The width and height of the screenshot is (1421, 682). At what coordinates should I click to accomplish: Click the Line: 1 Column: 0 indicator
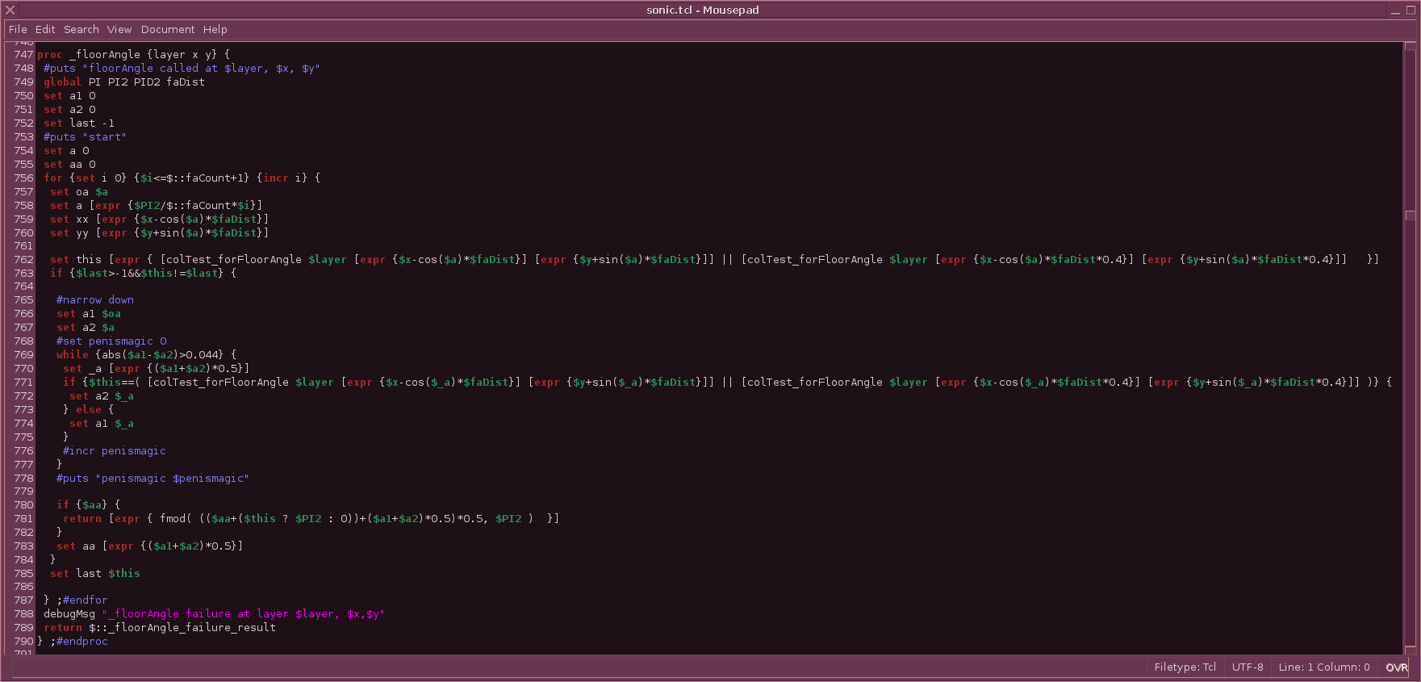coord(1324,667)
